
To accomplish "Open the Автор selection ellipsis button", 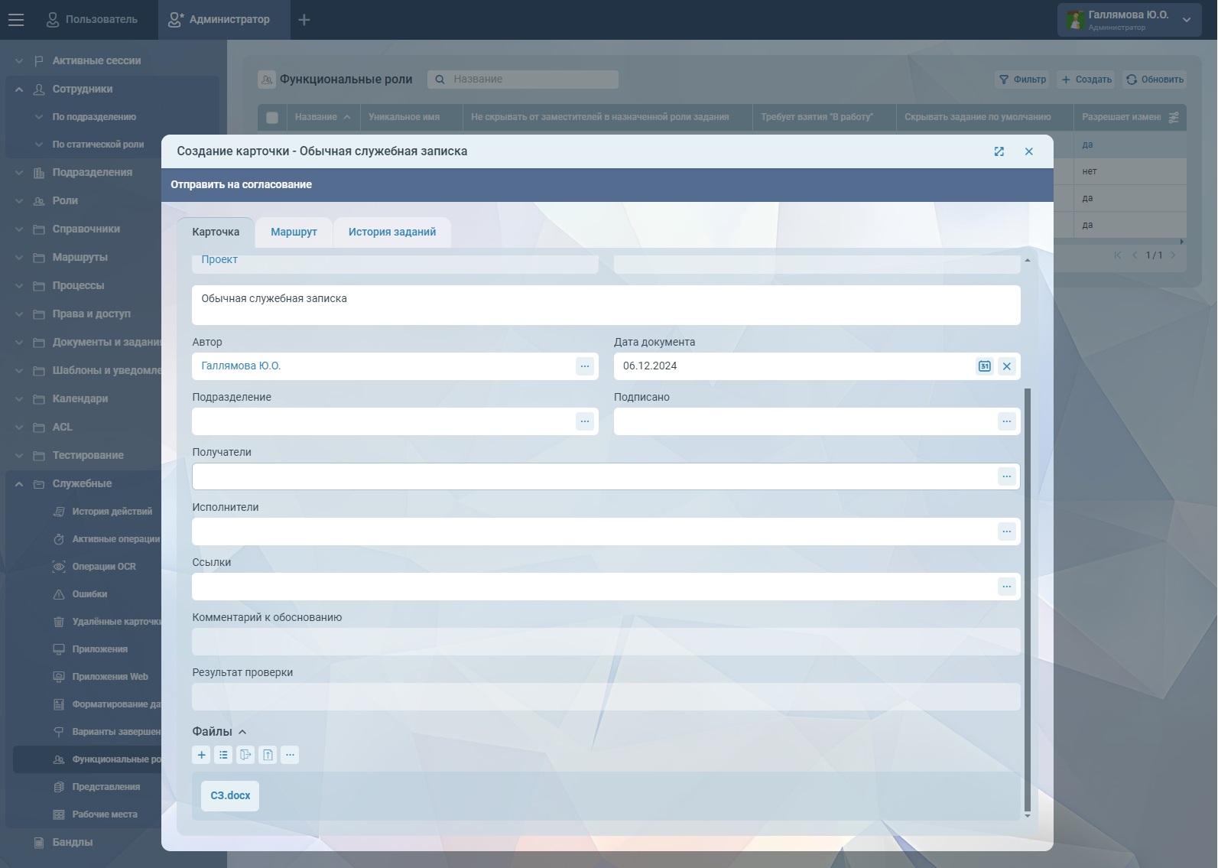I will pos(584,366).
